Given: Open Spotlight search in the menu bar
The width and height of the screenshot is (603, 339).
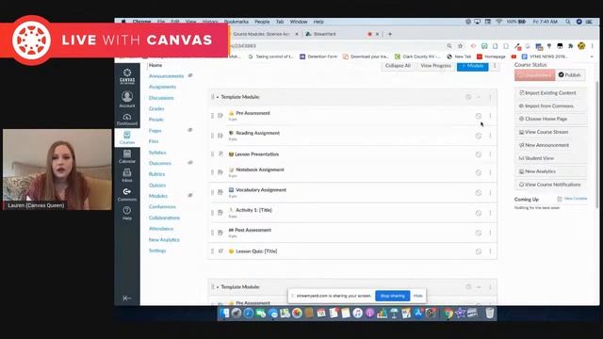Looking at the screenshot, I should 567,22.
